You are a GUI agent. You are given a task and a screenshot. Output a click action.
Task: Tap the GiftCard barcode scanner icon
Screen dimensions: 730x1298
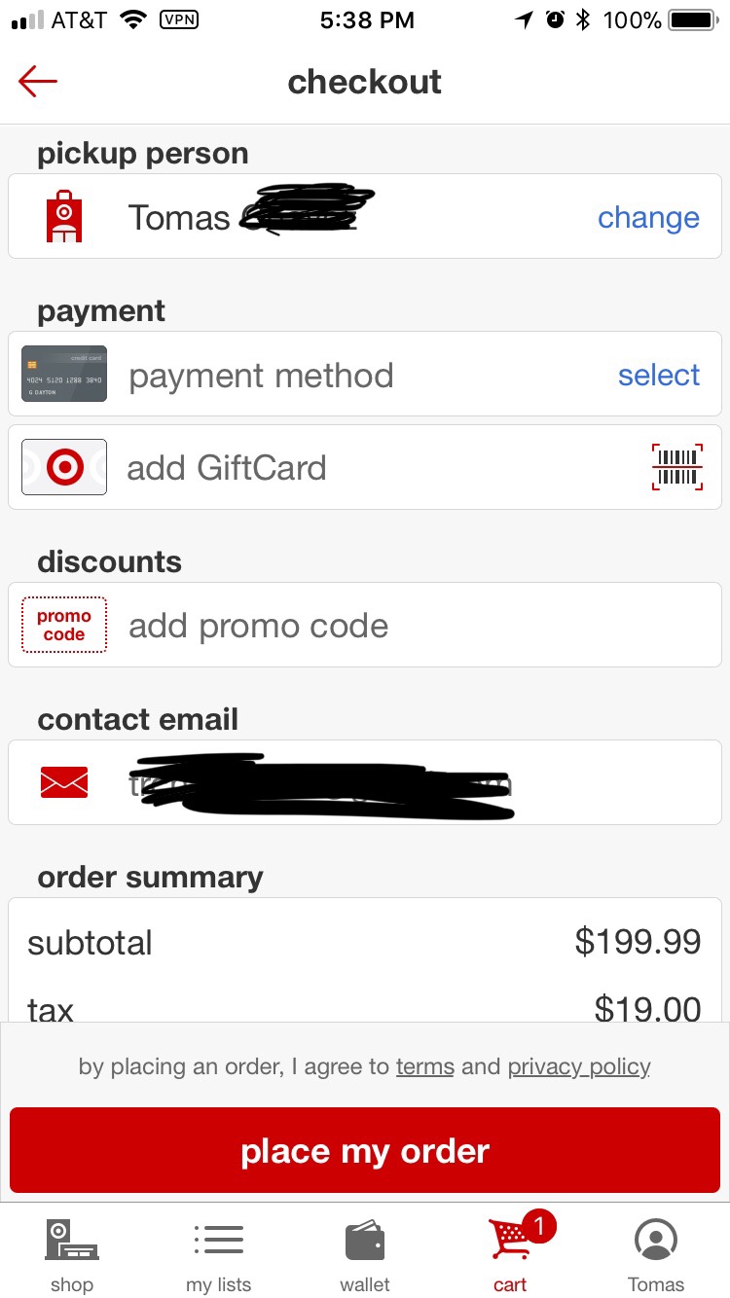[677, 467]
